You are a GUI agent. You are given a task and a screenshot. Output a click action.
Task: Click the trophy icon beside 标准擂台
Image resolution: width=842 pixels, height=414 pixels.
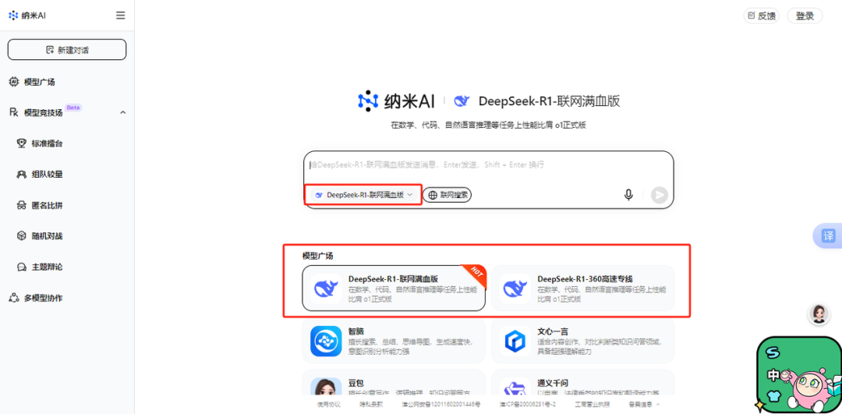(22, 143)
